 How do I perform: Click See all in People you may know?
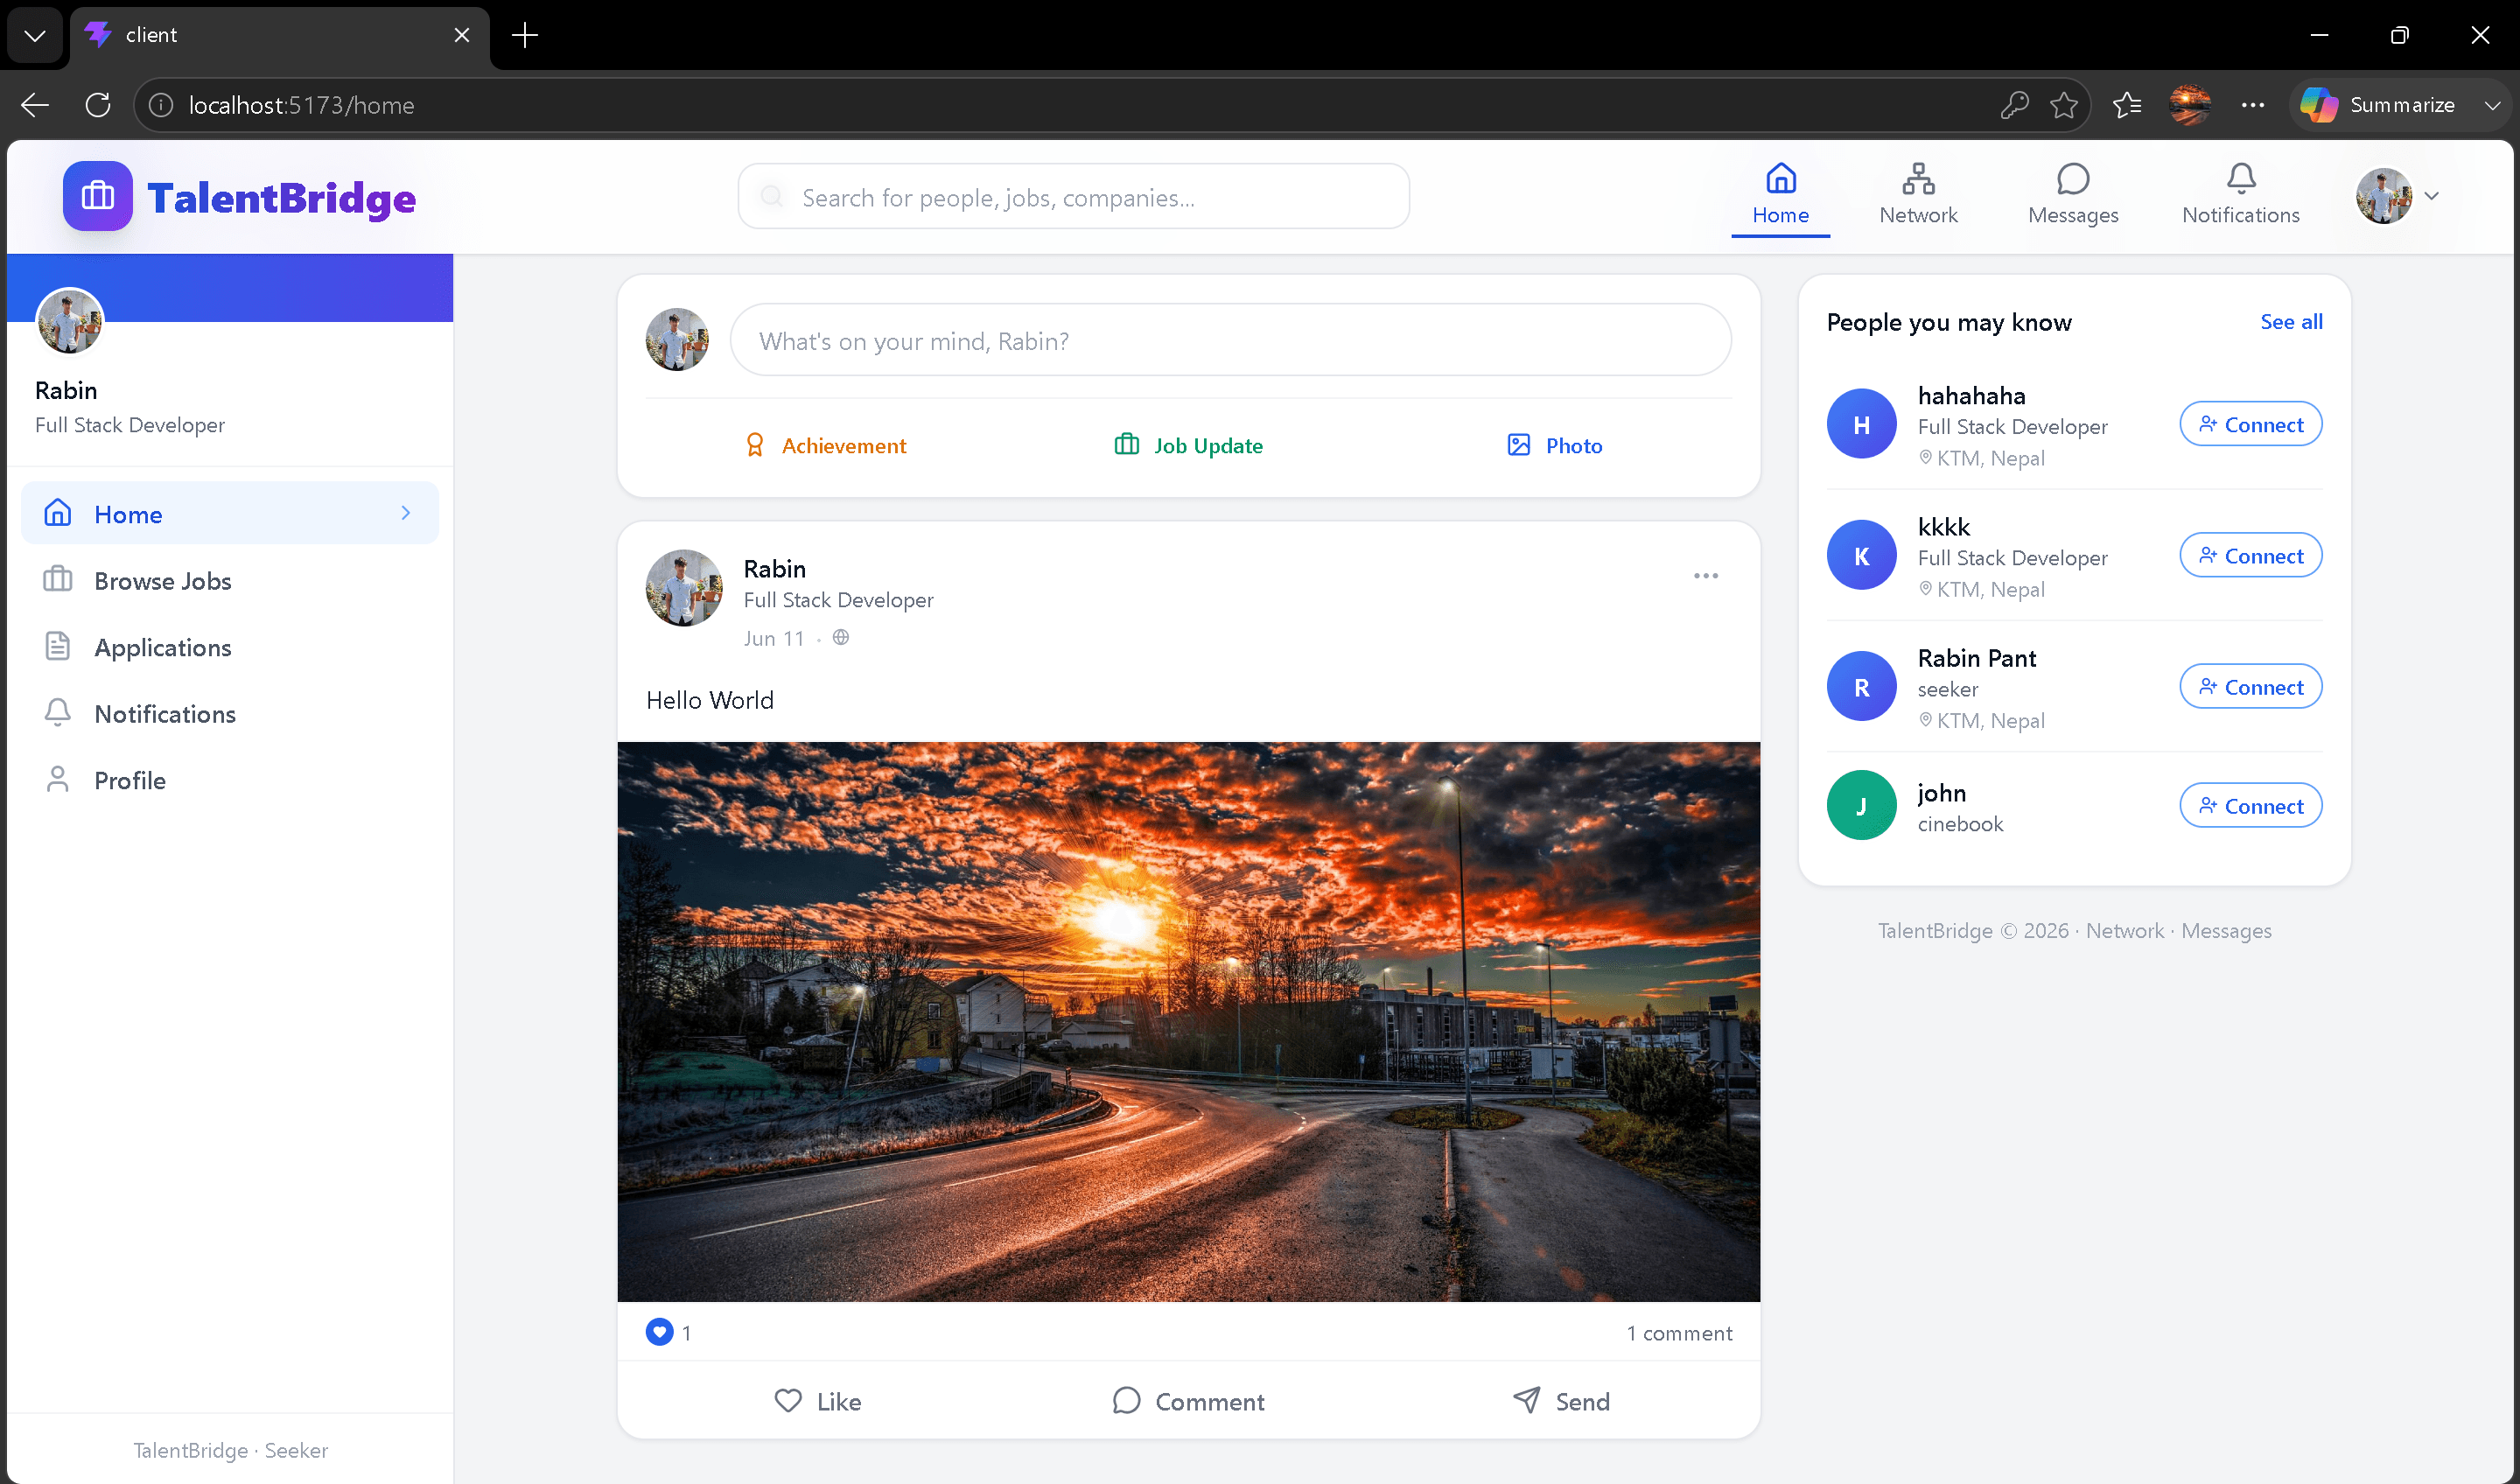pyautogui.click(x=2291, y=321)
